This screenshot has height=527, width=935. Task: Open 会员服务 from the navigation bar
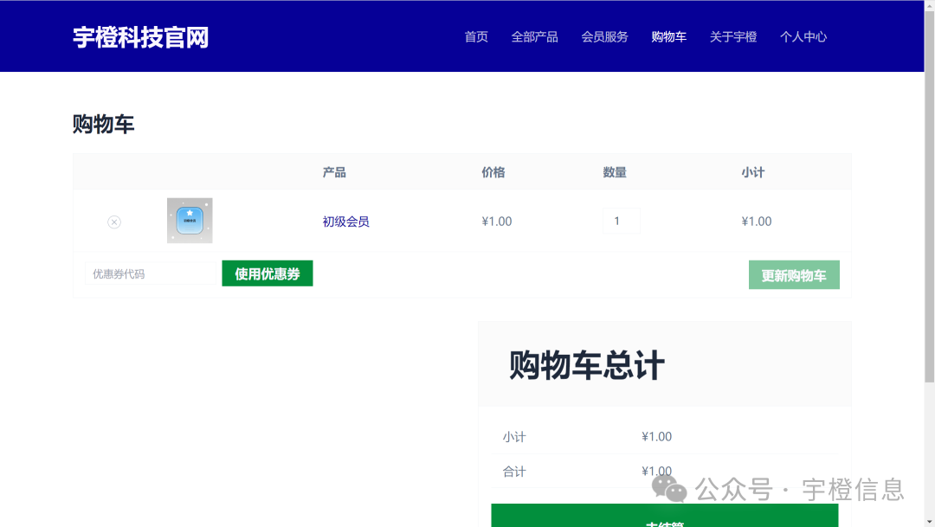click(x=604, y=36)
